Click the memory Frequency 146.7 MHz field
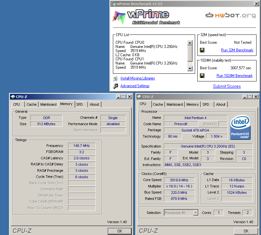 click(82, 146)
